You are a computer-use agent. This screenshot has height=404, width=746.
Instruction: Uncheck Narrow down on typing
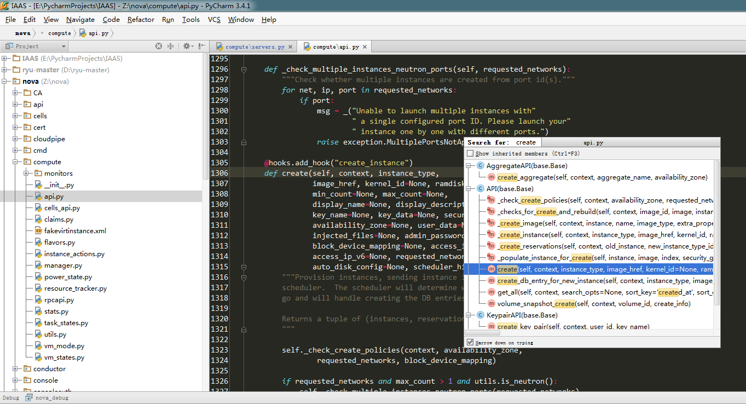point(470,343)
